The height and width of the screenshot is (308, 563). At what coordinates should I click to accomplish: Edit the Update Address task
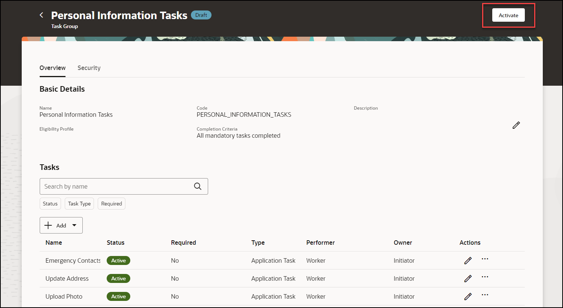[x=468, y=278]
